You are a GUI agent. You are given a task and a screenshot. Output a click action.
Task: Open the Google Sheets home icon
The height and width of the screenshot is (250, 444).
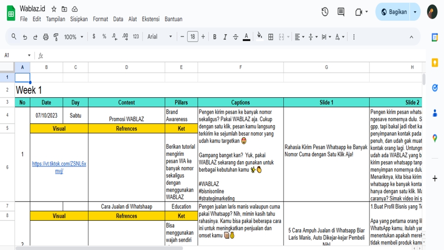(x=11, y=13)
